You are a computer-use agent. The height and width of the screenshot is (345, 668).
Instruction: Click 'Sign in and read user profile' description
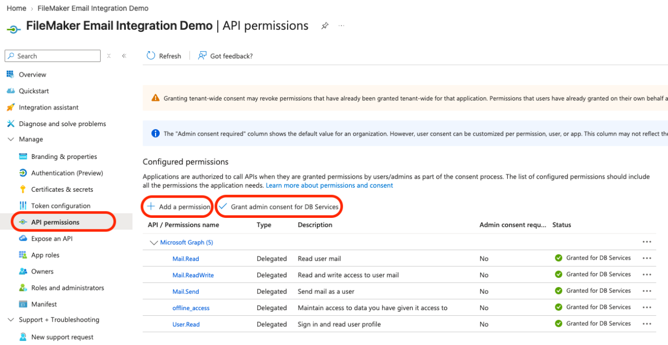[x=339, y=324]
